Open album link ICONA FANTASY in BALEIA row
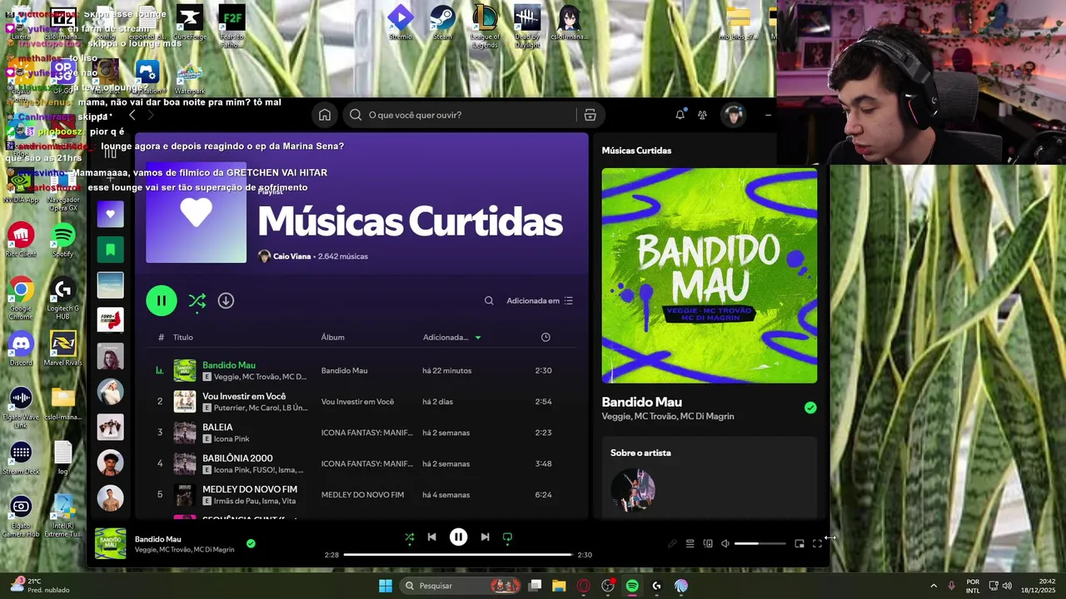 pyautogui.click(x=367, y=433)
